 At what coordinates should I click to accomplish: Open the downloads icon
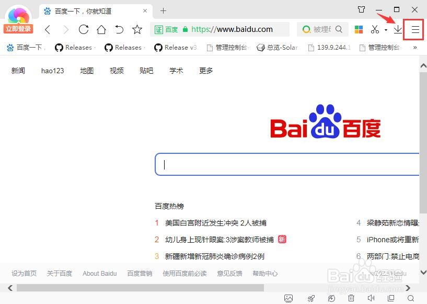(398, 29)
